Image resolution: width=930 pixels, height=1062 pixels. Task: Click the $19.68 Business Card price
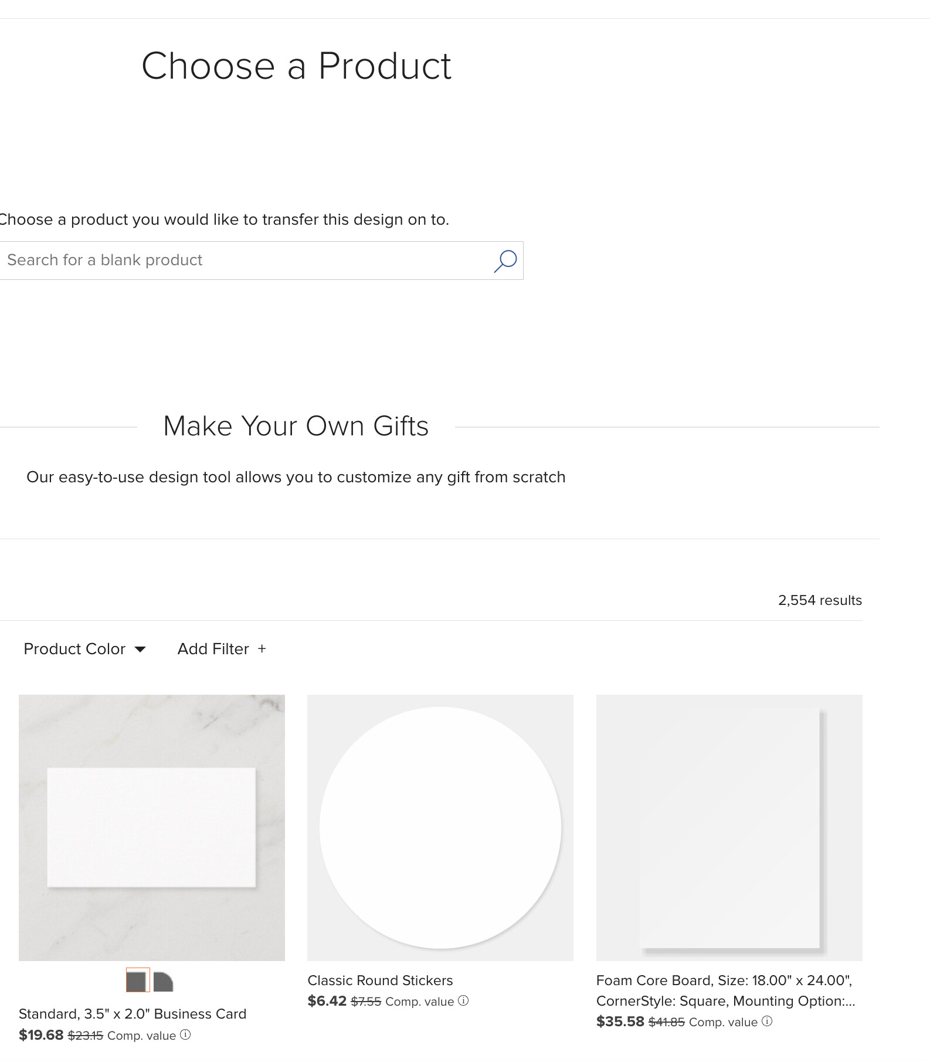tap(41, 1035)
